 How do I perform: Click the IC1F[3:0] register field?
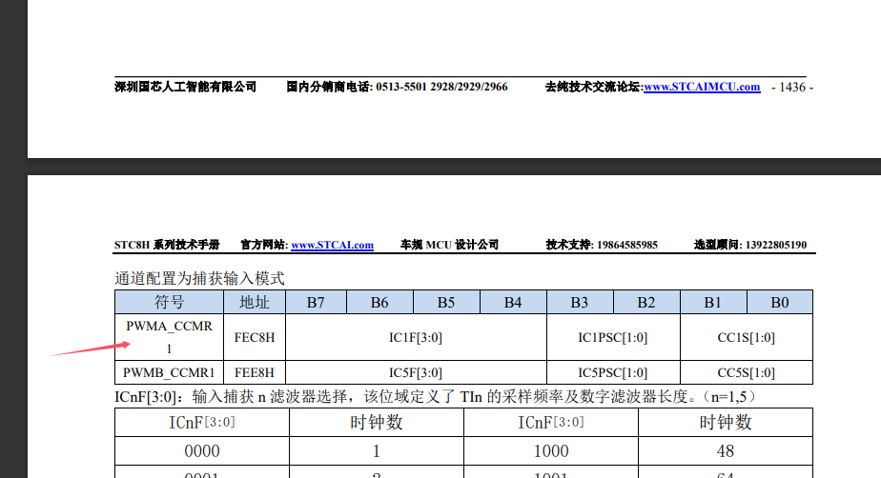click(x=416, y=337)
